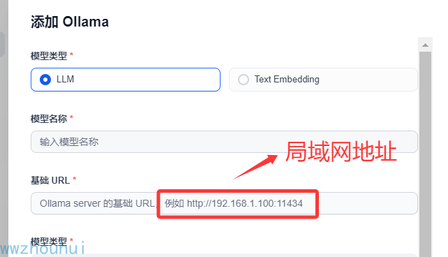This screenshot has width=448, height=257.
Task: Click the top 模型类型 field label
Action: 49,56
